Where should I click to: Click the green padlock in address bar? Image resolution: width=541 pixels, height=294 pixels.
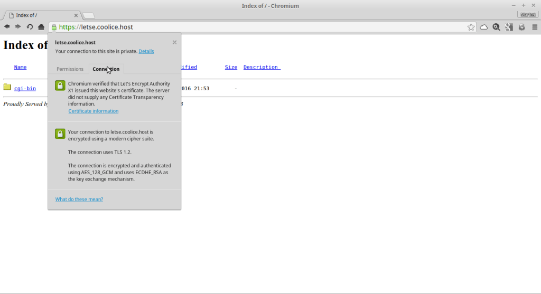tap(54, 27)
